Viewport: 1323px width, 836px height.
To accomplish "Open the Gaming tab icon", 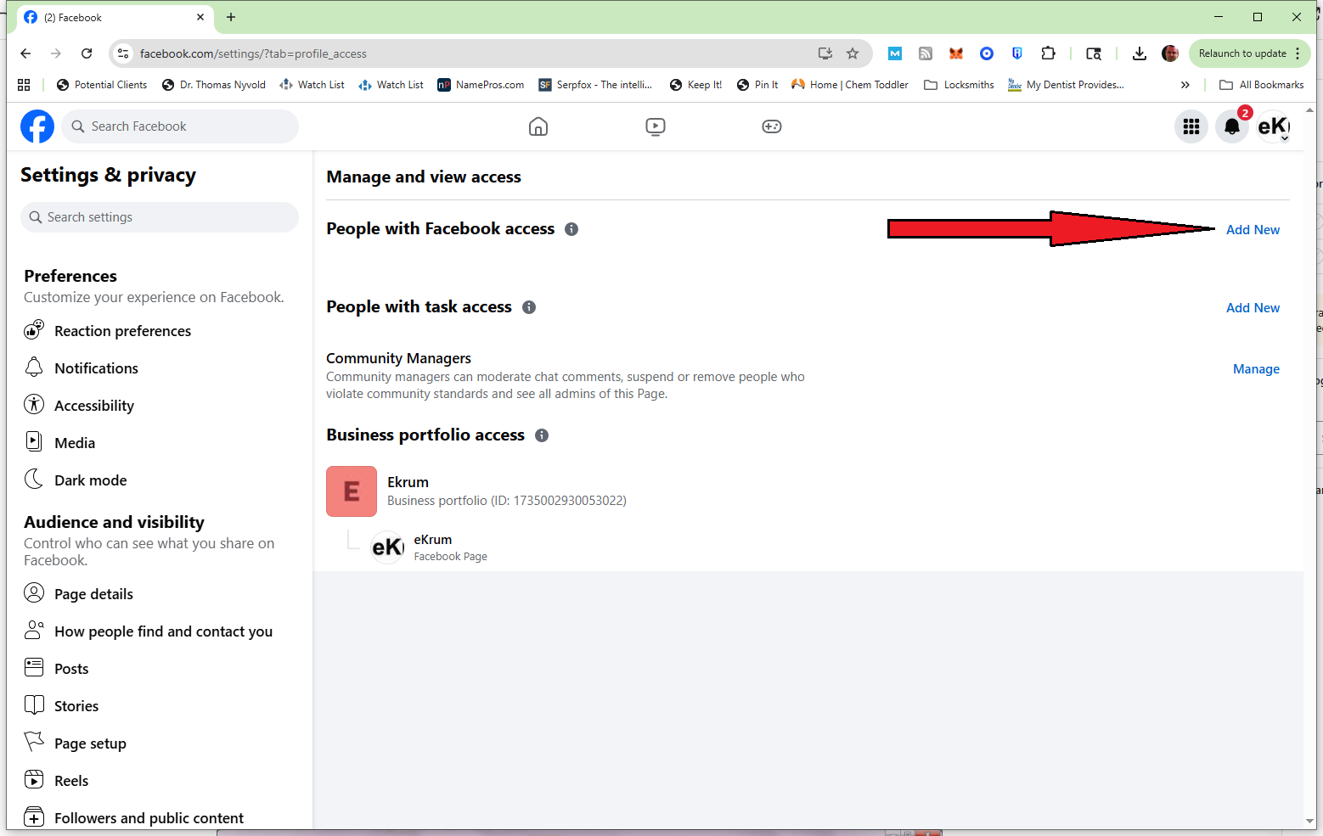I will [771, 126].
